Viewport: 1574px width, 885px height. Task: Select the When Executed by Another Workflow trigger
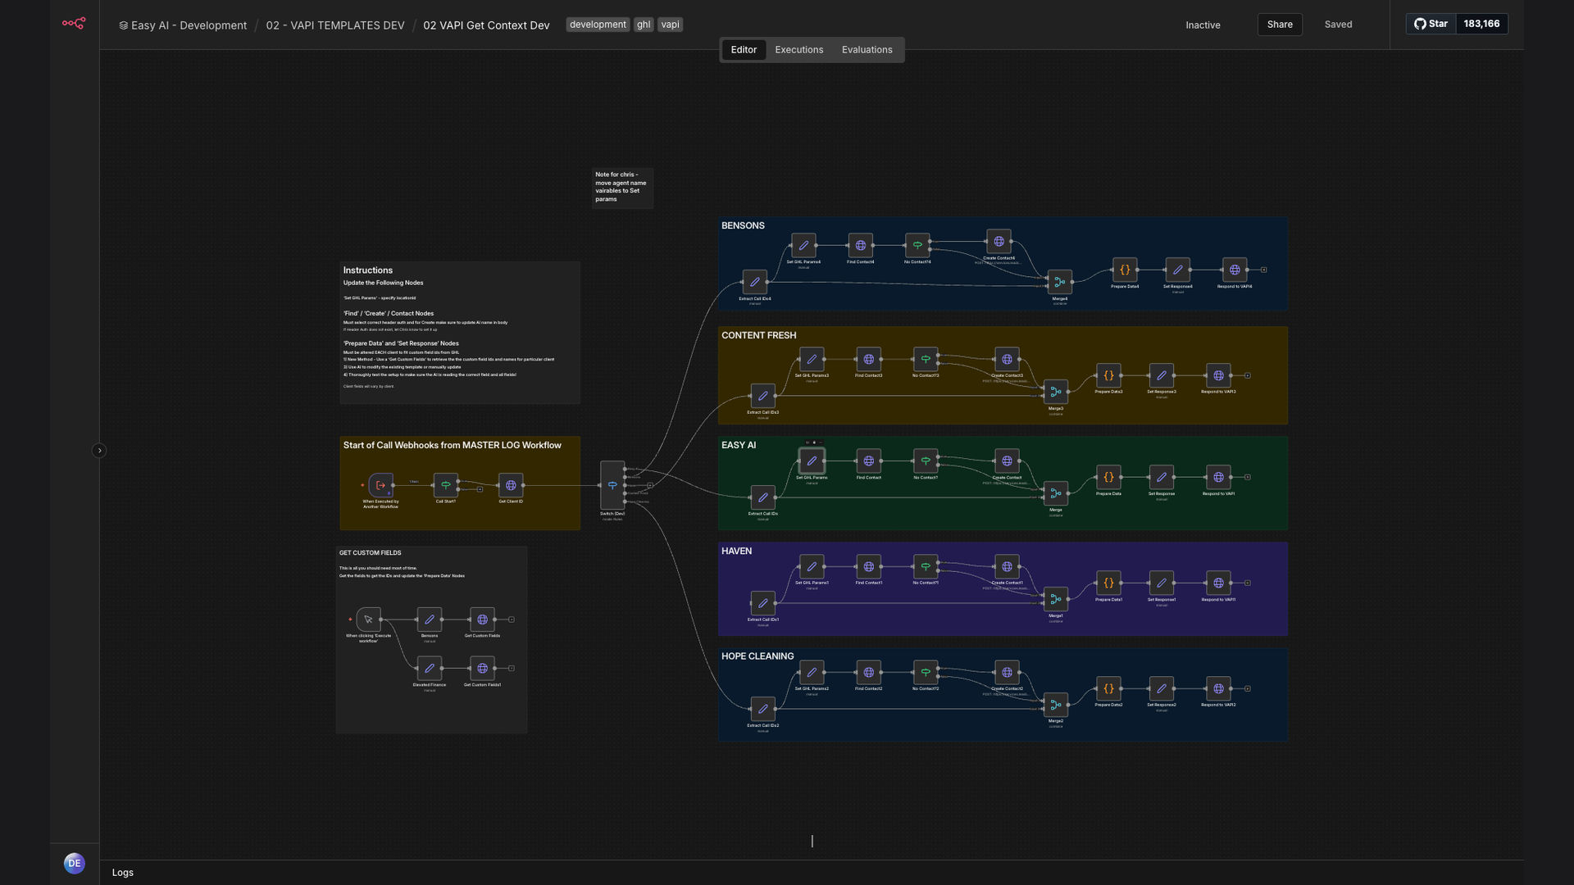click(x=380, y=485)
